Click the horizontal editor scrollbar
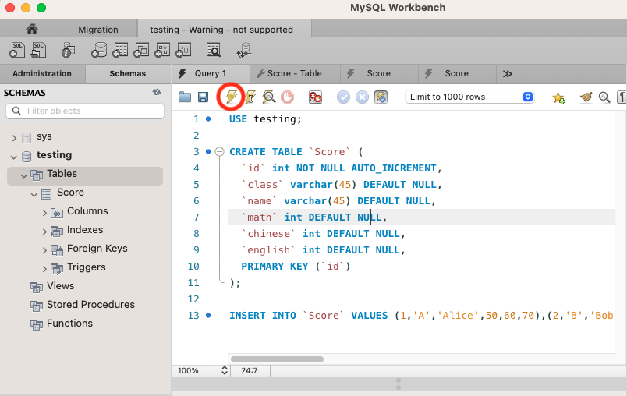The width and height of the screenshot is (627, 396). coord(277,359)
